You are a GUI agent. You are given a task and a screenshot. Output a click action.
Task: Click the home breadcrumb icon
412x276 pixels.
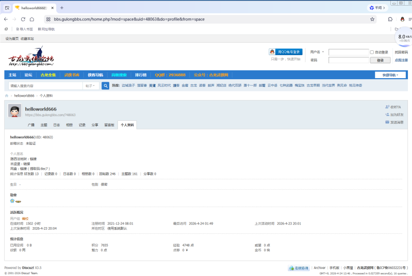coord(7,96)
